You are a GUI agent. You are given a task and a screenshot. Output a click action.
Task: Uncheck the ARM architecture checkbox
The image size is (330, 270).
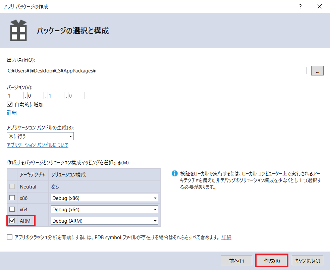click(x=12, y=221)
